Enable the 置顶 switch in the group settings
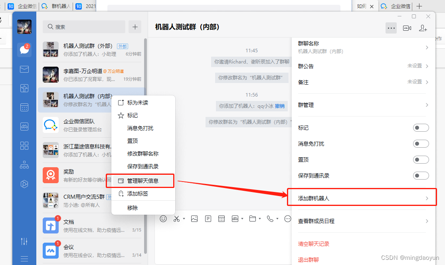The width and height of the screenshot is (445, 265). 421,159
